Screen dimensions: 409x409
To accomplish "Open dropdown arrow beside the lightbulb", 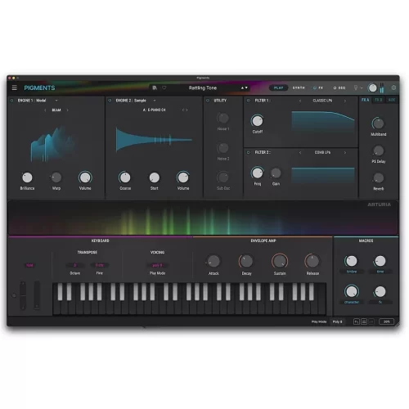I will coord(362,88).
